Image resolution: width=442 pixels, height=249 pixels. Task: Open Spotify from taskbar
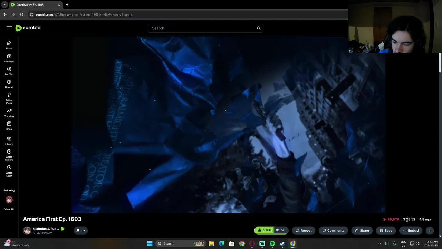tap(272, 243)
